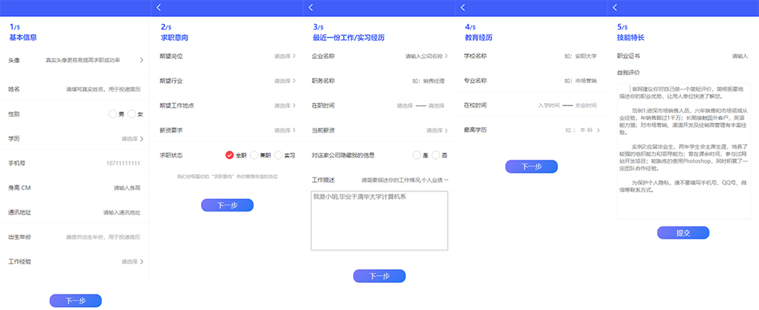Viewport: 759px width, 310px height.
Task: Select 实习 job status option
Action: tap(278, 155)
